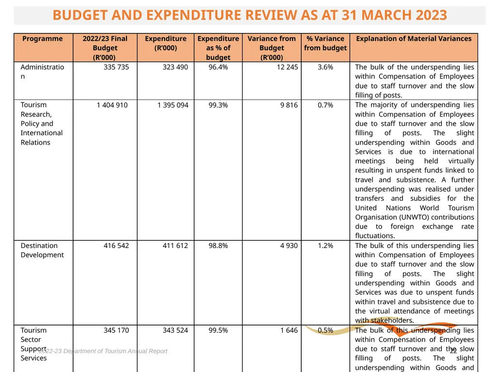Viewport: 496px width, 372px height.
Task: Select the '2022/23 Final Budget (R'000)' header
Action: coord(105,48)
